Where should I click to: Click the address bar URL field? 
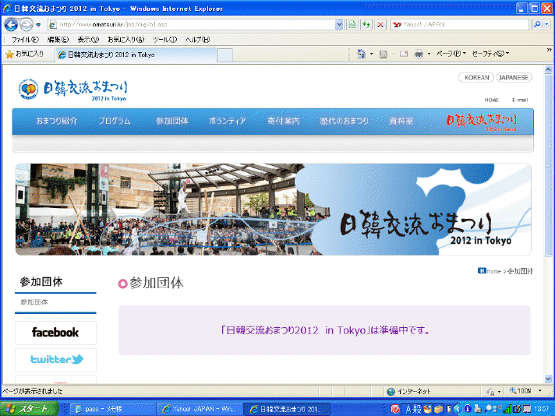click(x=191, y=24)
